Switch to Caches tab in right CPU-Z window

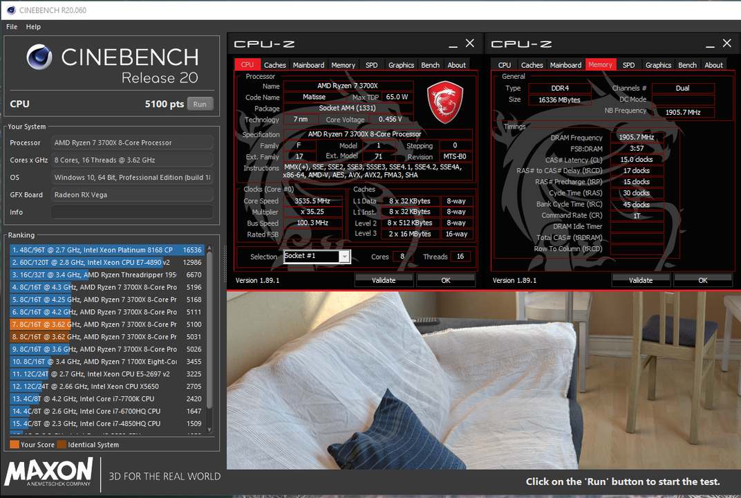[x=532, y=65]
